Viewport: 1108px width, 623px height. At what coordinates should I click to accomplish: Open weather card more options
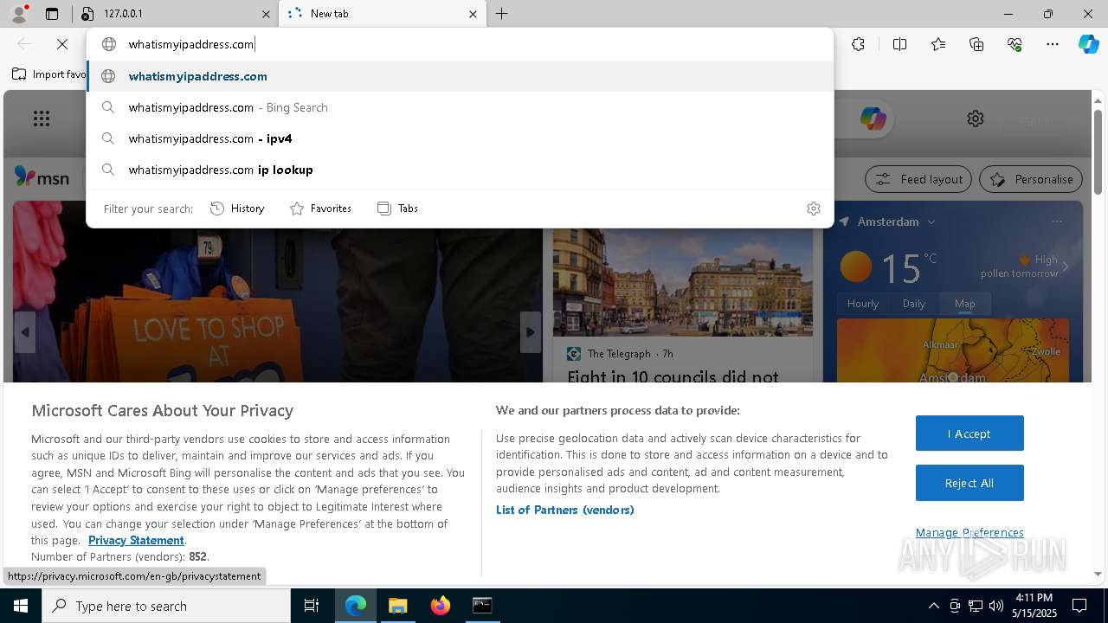point(1057,222)
